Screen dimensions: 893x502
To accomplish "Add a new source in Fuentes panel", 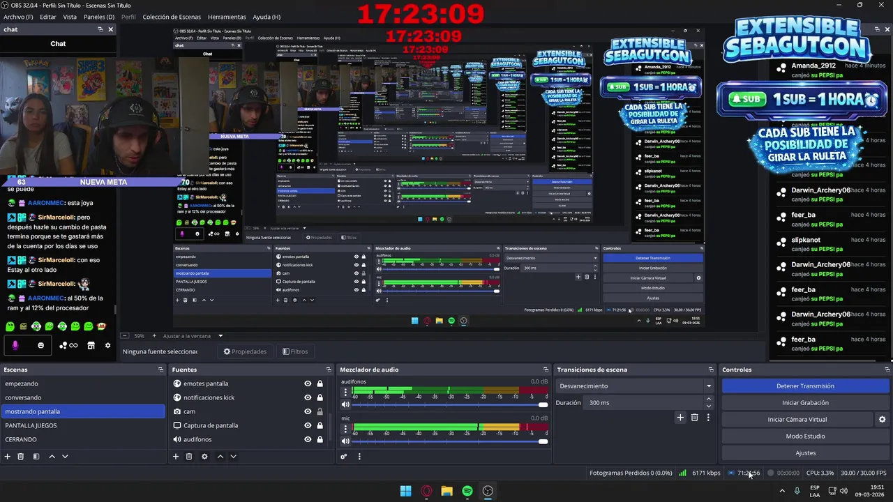I will 176,457.
